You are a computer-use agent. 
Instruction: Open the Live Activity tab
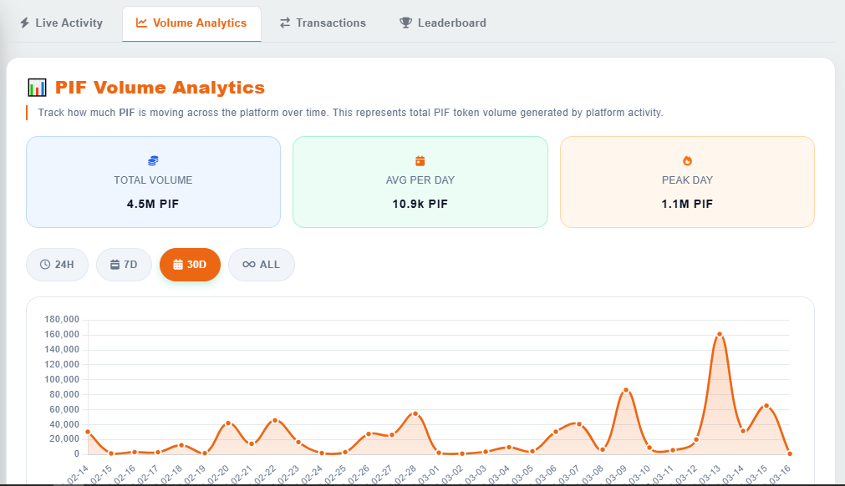[61, 23]
